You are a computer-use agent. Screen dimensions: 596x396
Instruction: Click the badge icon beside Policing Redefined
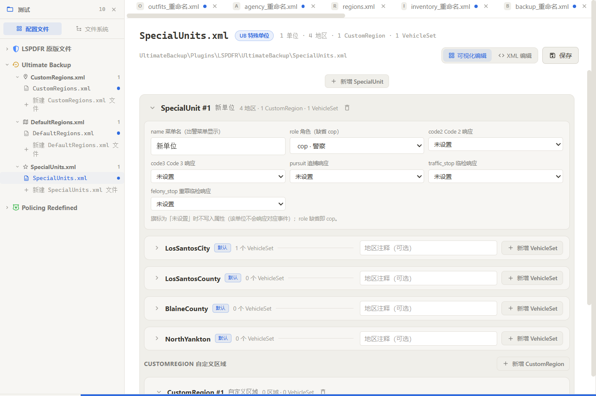click(16, 208)
